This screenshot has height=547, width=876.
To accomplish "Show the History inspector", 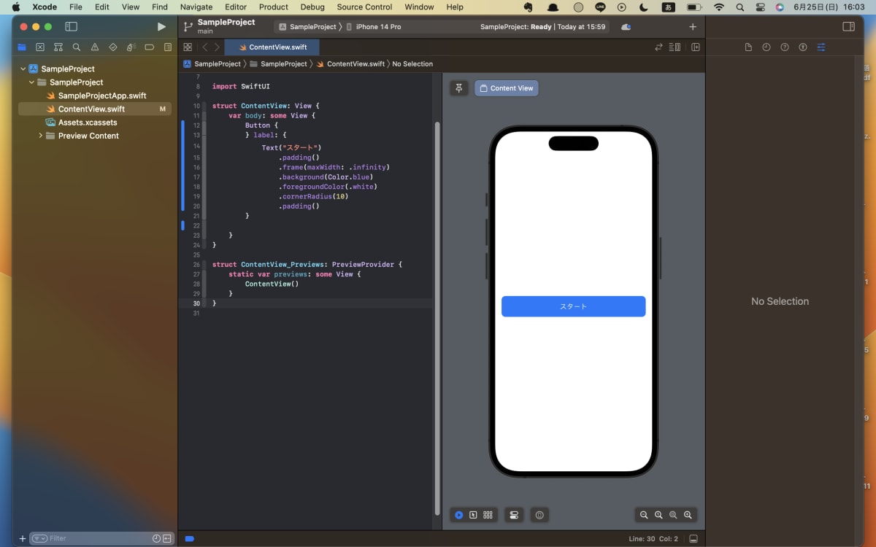I will pos(766,47).
